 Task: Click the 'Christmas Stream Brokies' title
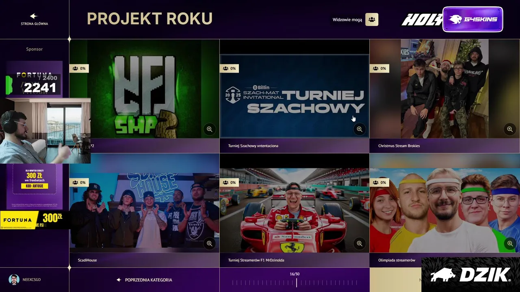click(x=399, y=146)
